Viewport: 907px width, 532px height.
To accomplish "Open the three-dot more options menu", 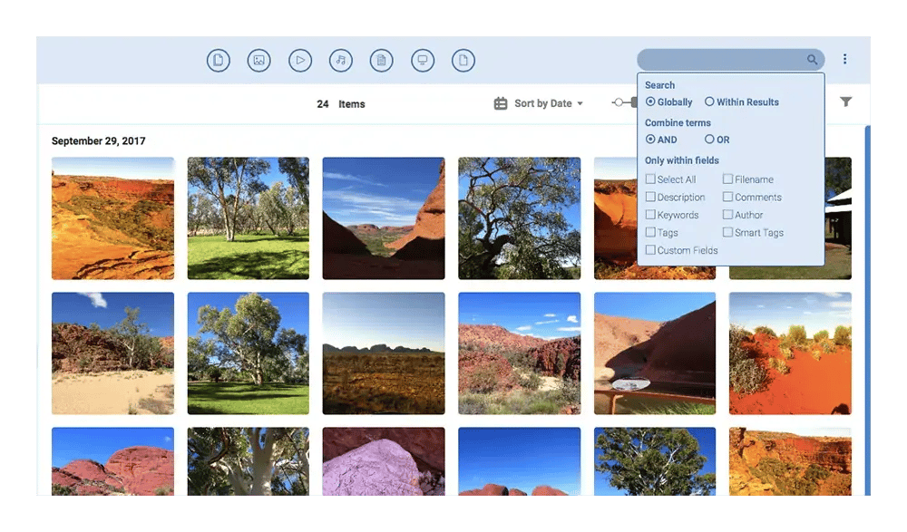I will (x=844, y=60).
